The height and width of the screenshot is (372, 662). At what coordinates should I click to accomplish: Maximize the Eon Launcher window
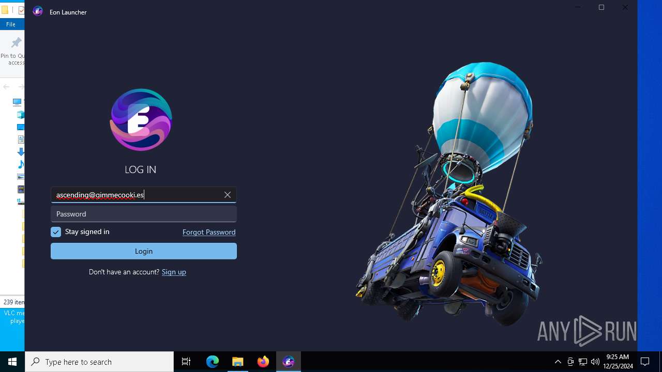click(601, 7)
